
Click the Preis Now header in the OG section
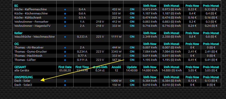tap(192, 44)
